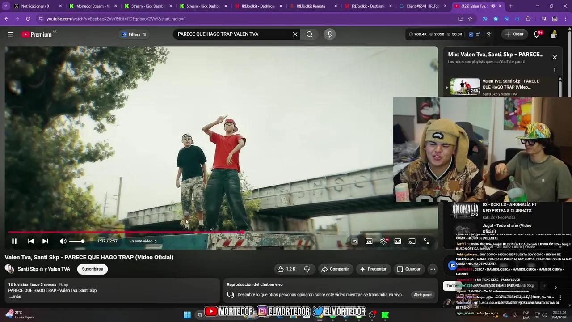Bookmark page with star icon

(470, 19)
